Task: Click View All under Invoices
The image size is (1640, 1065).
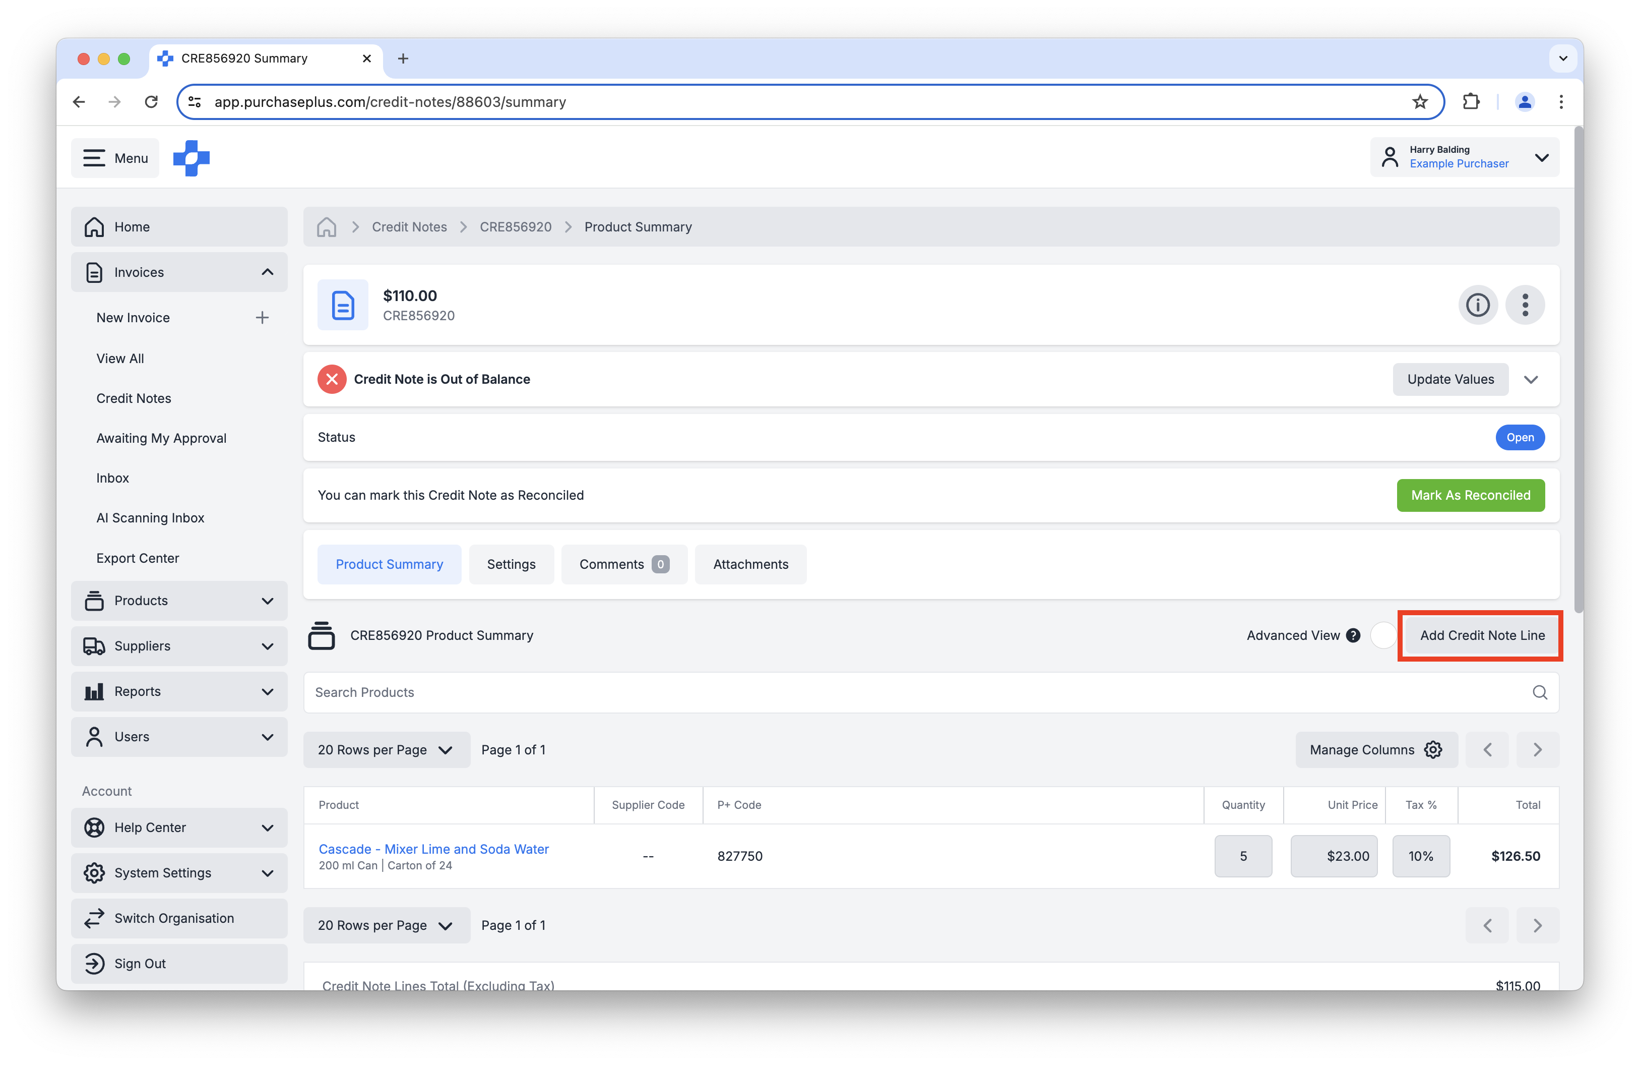Action: (120, 359)
